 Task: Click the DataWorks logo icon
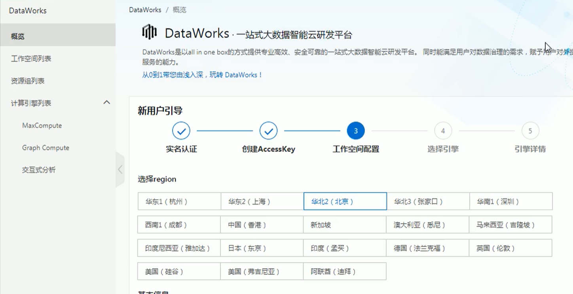tap(150, 32)
